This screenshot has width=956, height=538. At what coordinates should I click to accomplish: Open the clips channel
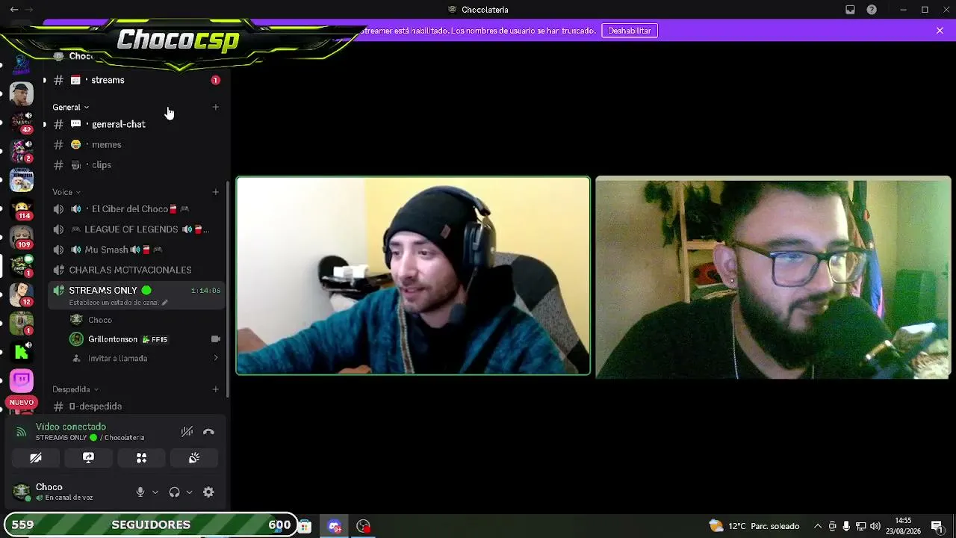click(x=136, y=164)
